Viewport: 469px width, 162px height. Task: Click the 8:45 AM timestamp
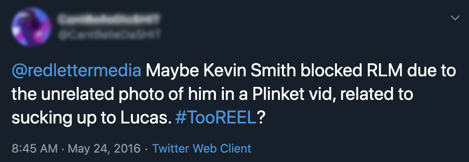pos(35,148)
